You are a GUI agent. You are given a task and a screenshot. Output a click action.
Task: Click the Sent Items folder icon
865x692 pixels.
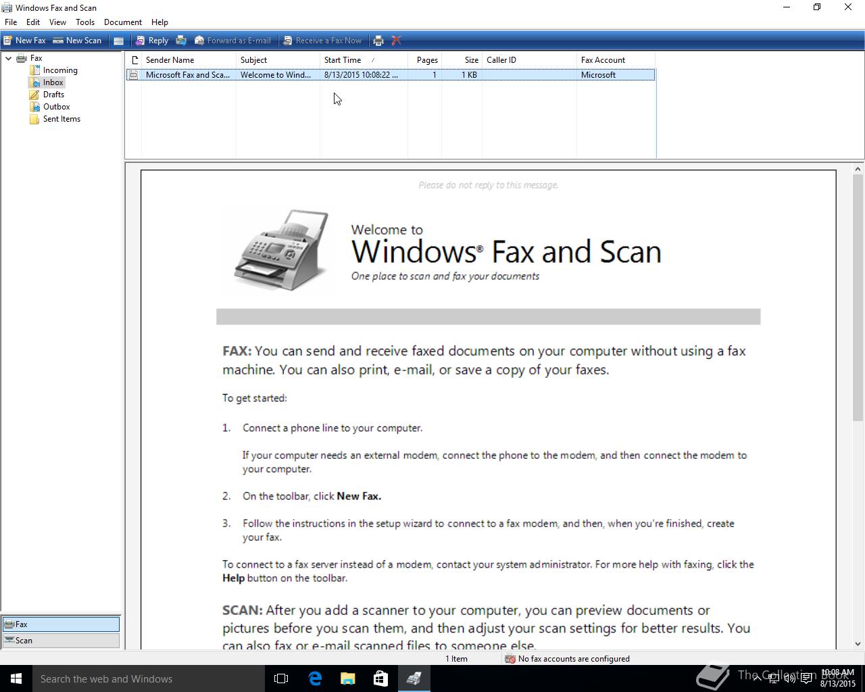pyautogui.click(x=34, y=119)
